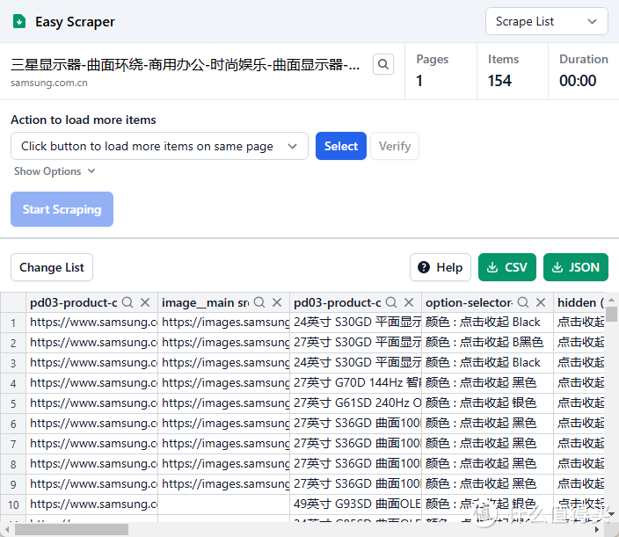The image size is (619, 537).
Task: Click the vertical scrollbar thumb
Action: point(611,315)
